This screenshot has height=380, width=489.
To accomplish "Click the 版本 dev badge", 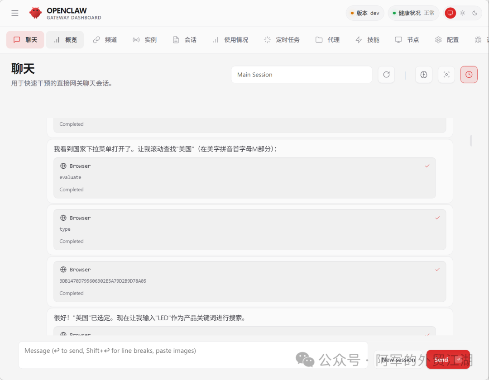I will click(365, 13).
